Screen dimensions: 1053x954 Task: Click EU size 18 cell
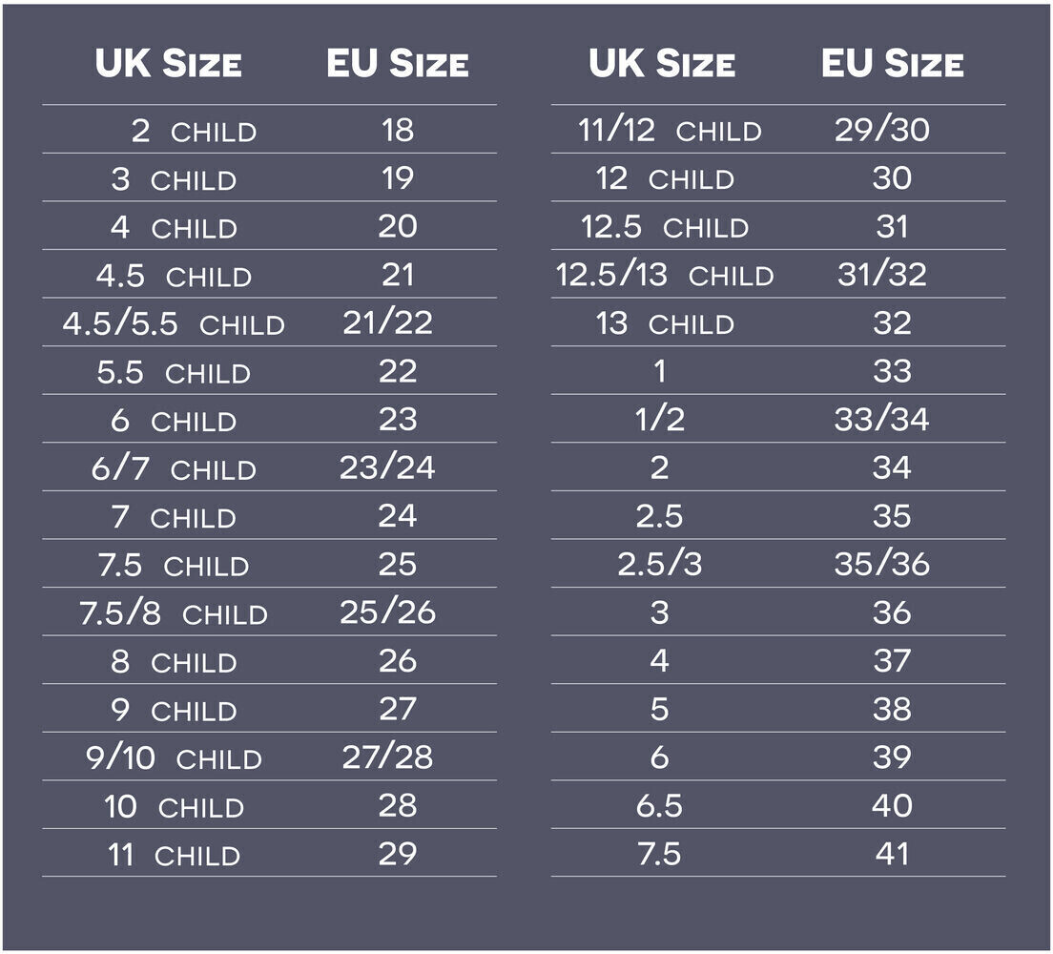[398, 130]
